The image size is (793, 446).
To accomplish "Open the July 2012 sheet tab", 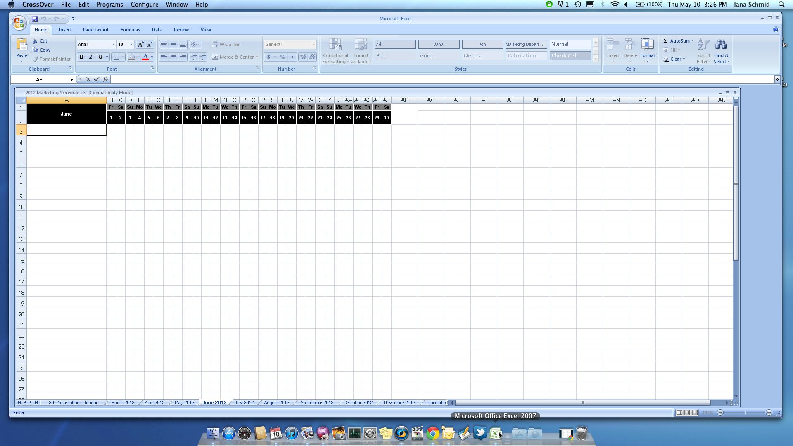I will (x=244, y=403).
